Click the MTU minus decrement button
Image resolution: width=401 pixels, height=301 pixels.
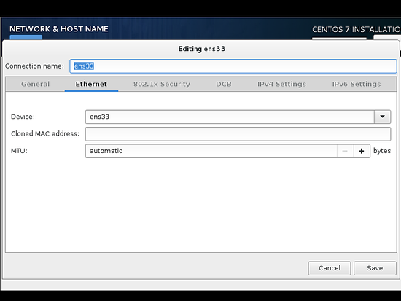(x=345, y=151)
